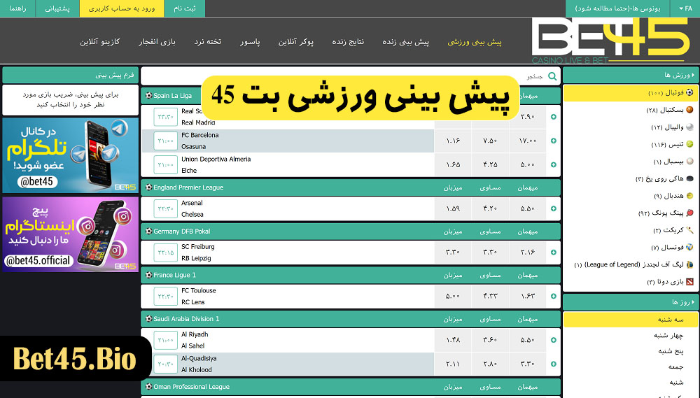Image resolution: width=700 pixels, height=398 pixels.
Task: Choose the ice hockey puck icon
Action: pos(689,179)
